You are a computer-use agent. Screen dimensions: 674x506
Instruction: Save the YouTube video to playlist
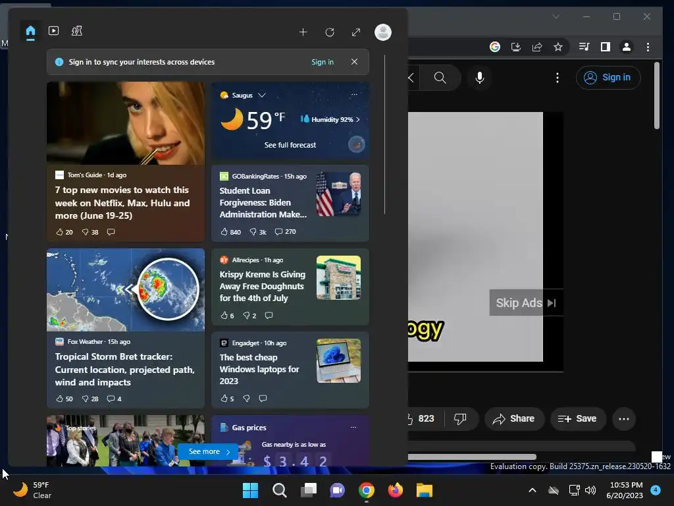(x=578, y=418)
